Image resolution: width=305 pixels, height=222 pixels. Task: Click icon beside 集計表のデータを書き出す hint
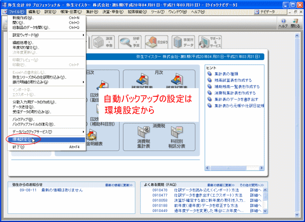coord(210,99)
